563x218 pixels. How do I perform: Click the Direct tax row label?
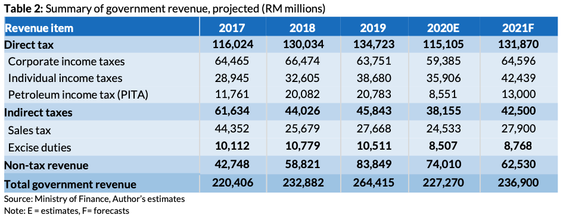coord(29,45)
